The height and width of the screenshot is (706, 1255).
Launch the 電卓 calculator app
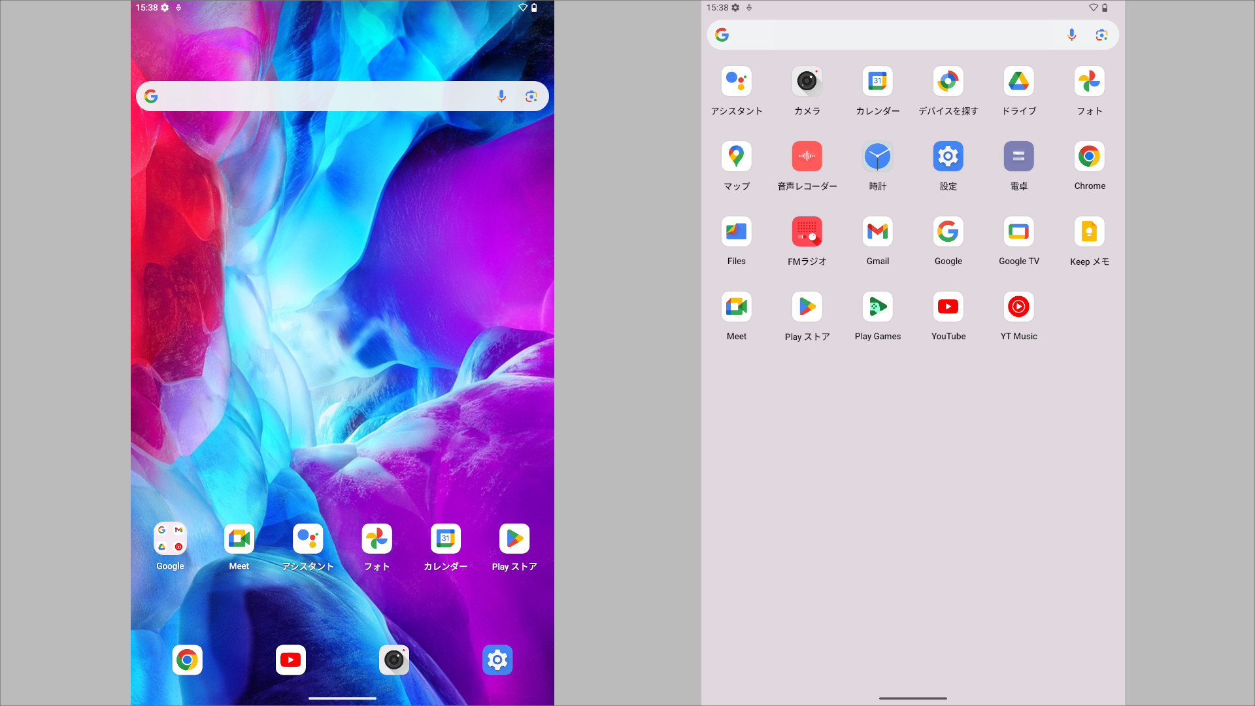point(1018,157)
